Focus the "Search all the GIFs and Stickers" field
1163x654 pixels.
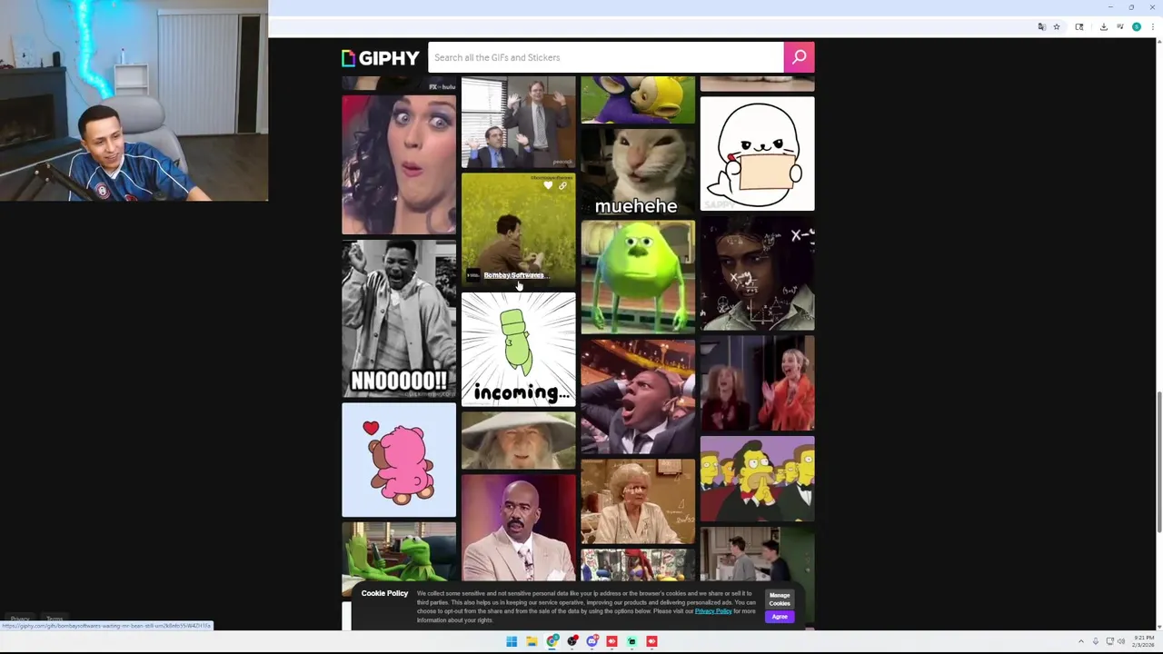pyautogui.click(x=606, y=57)
